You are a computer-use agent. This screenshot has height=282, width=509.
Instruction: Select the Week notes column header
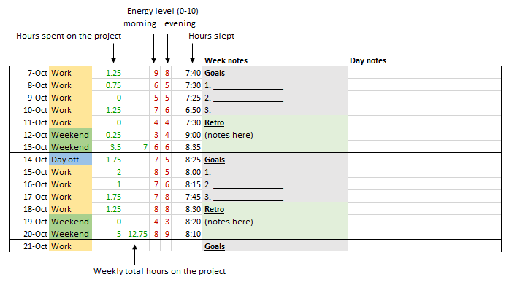(x=226, y=60)
